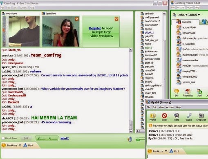Viewport: 208px width, 159px height.
Task: Open Help menu in Video Chat Room
Action: (32, 8)
